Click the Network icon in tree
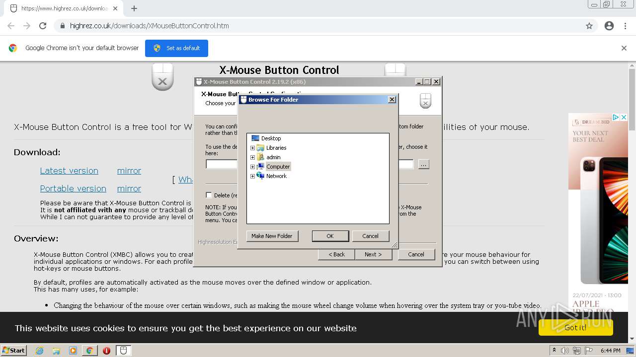636x357 pixels. pos(260,176)
